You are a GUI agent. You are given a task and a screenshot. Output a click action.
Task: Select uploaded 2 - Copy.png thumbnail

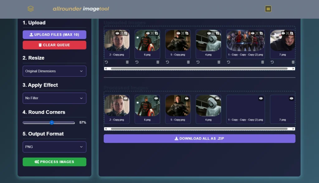[117, 40]
